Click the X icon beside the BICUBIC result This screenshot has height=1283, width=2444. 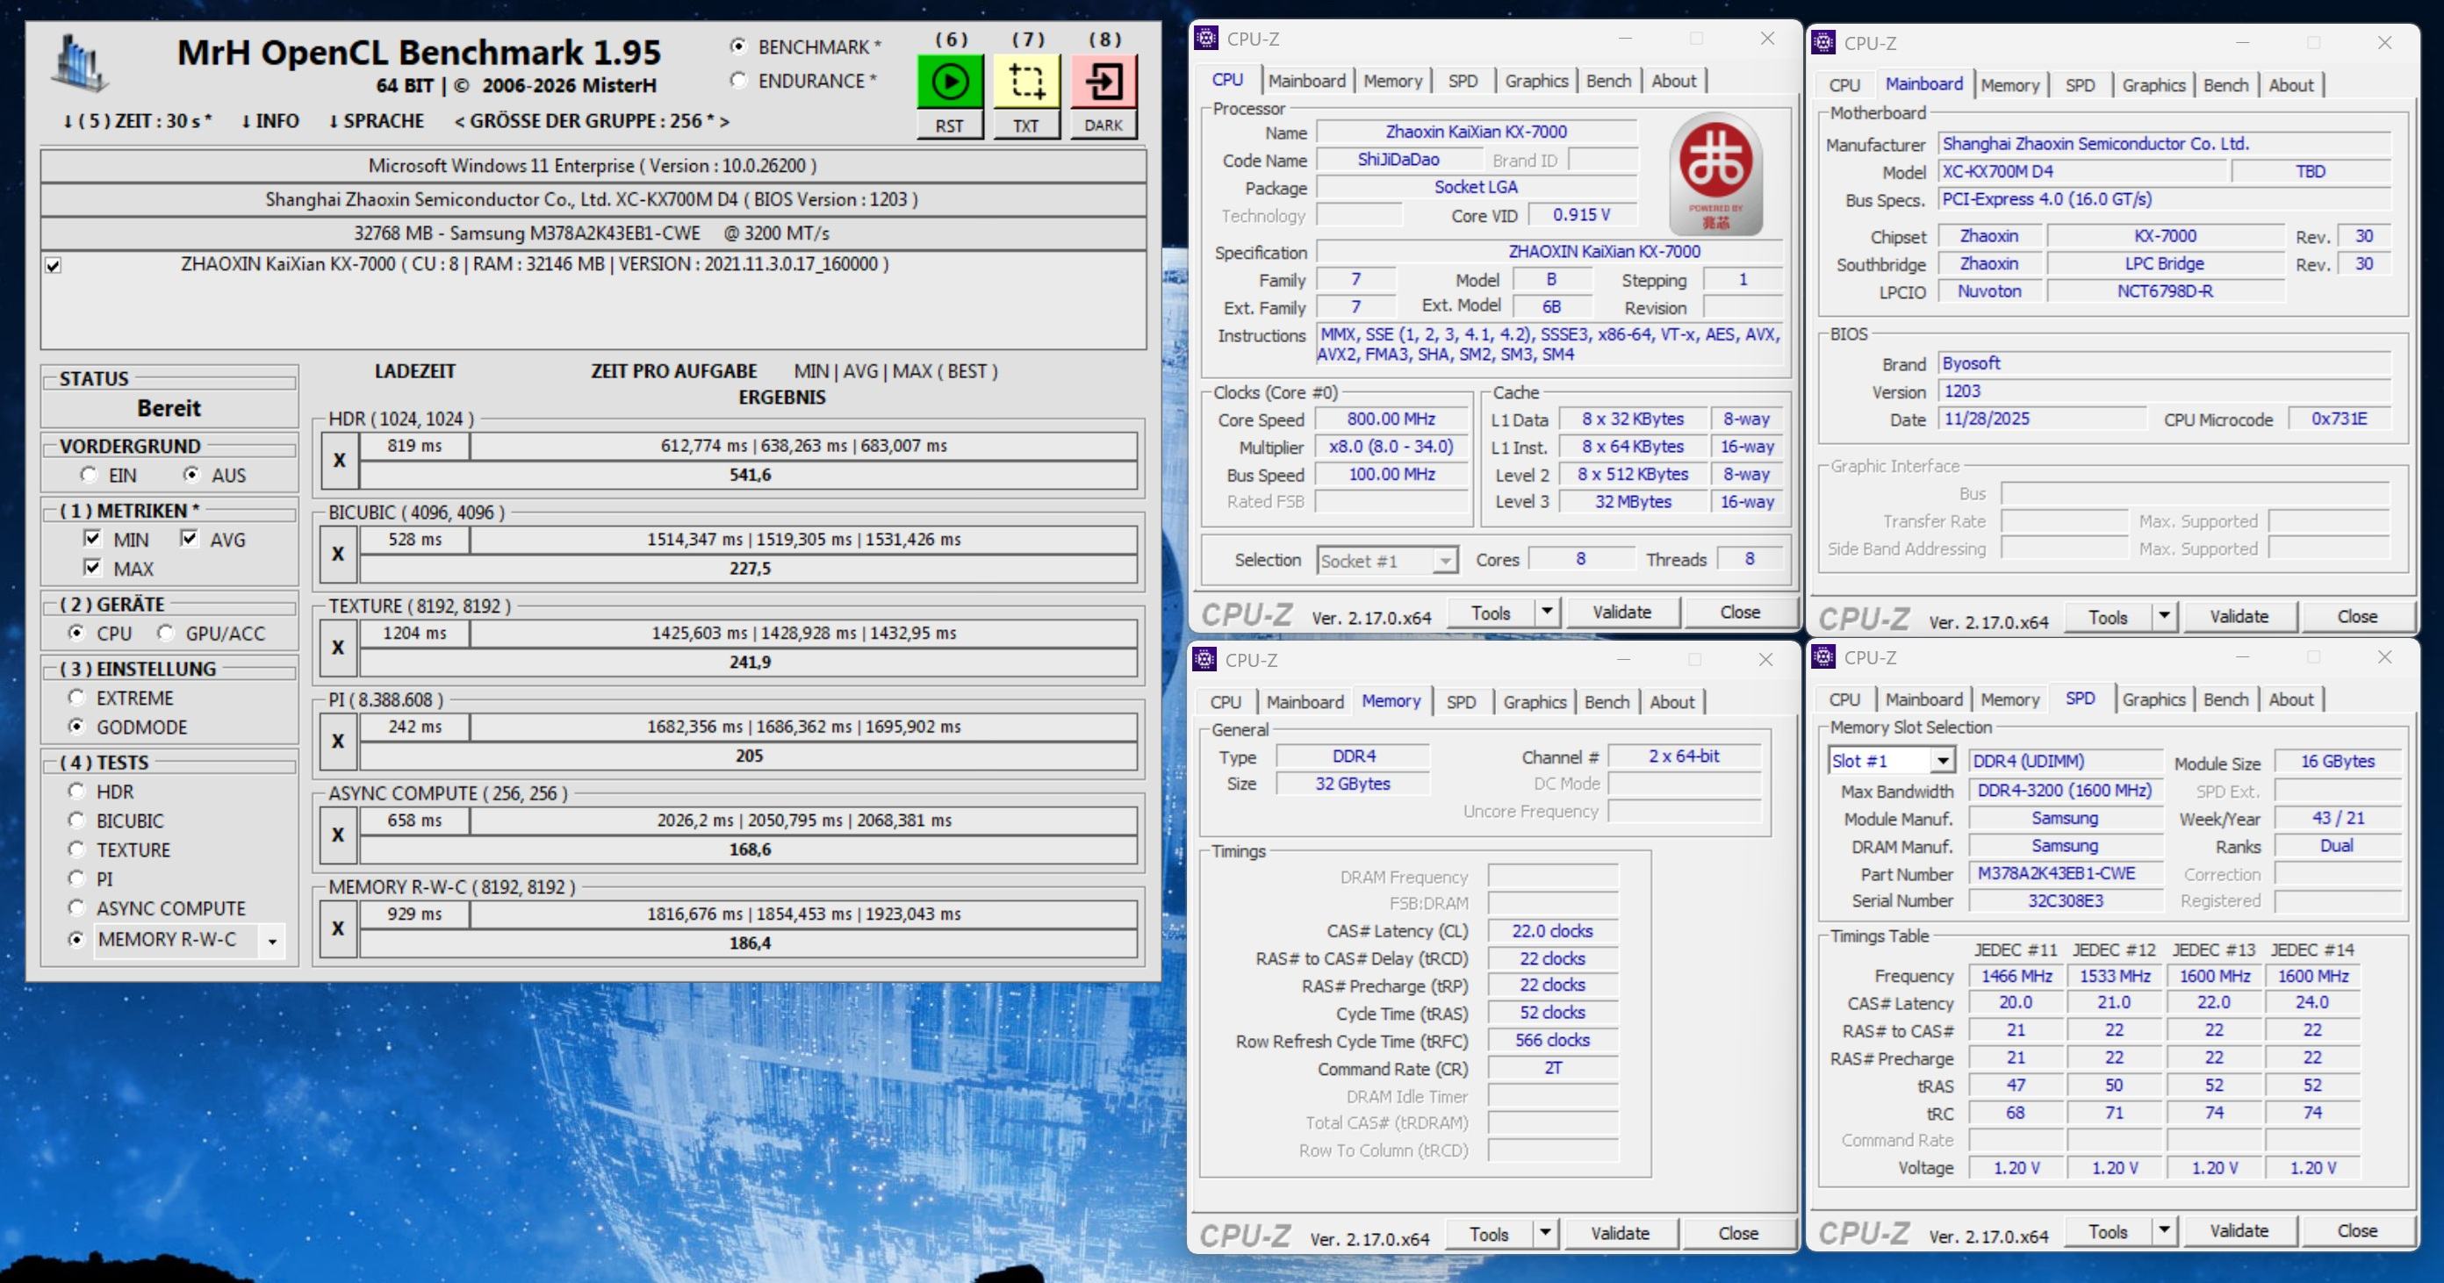(x=340, y=554)
